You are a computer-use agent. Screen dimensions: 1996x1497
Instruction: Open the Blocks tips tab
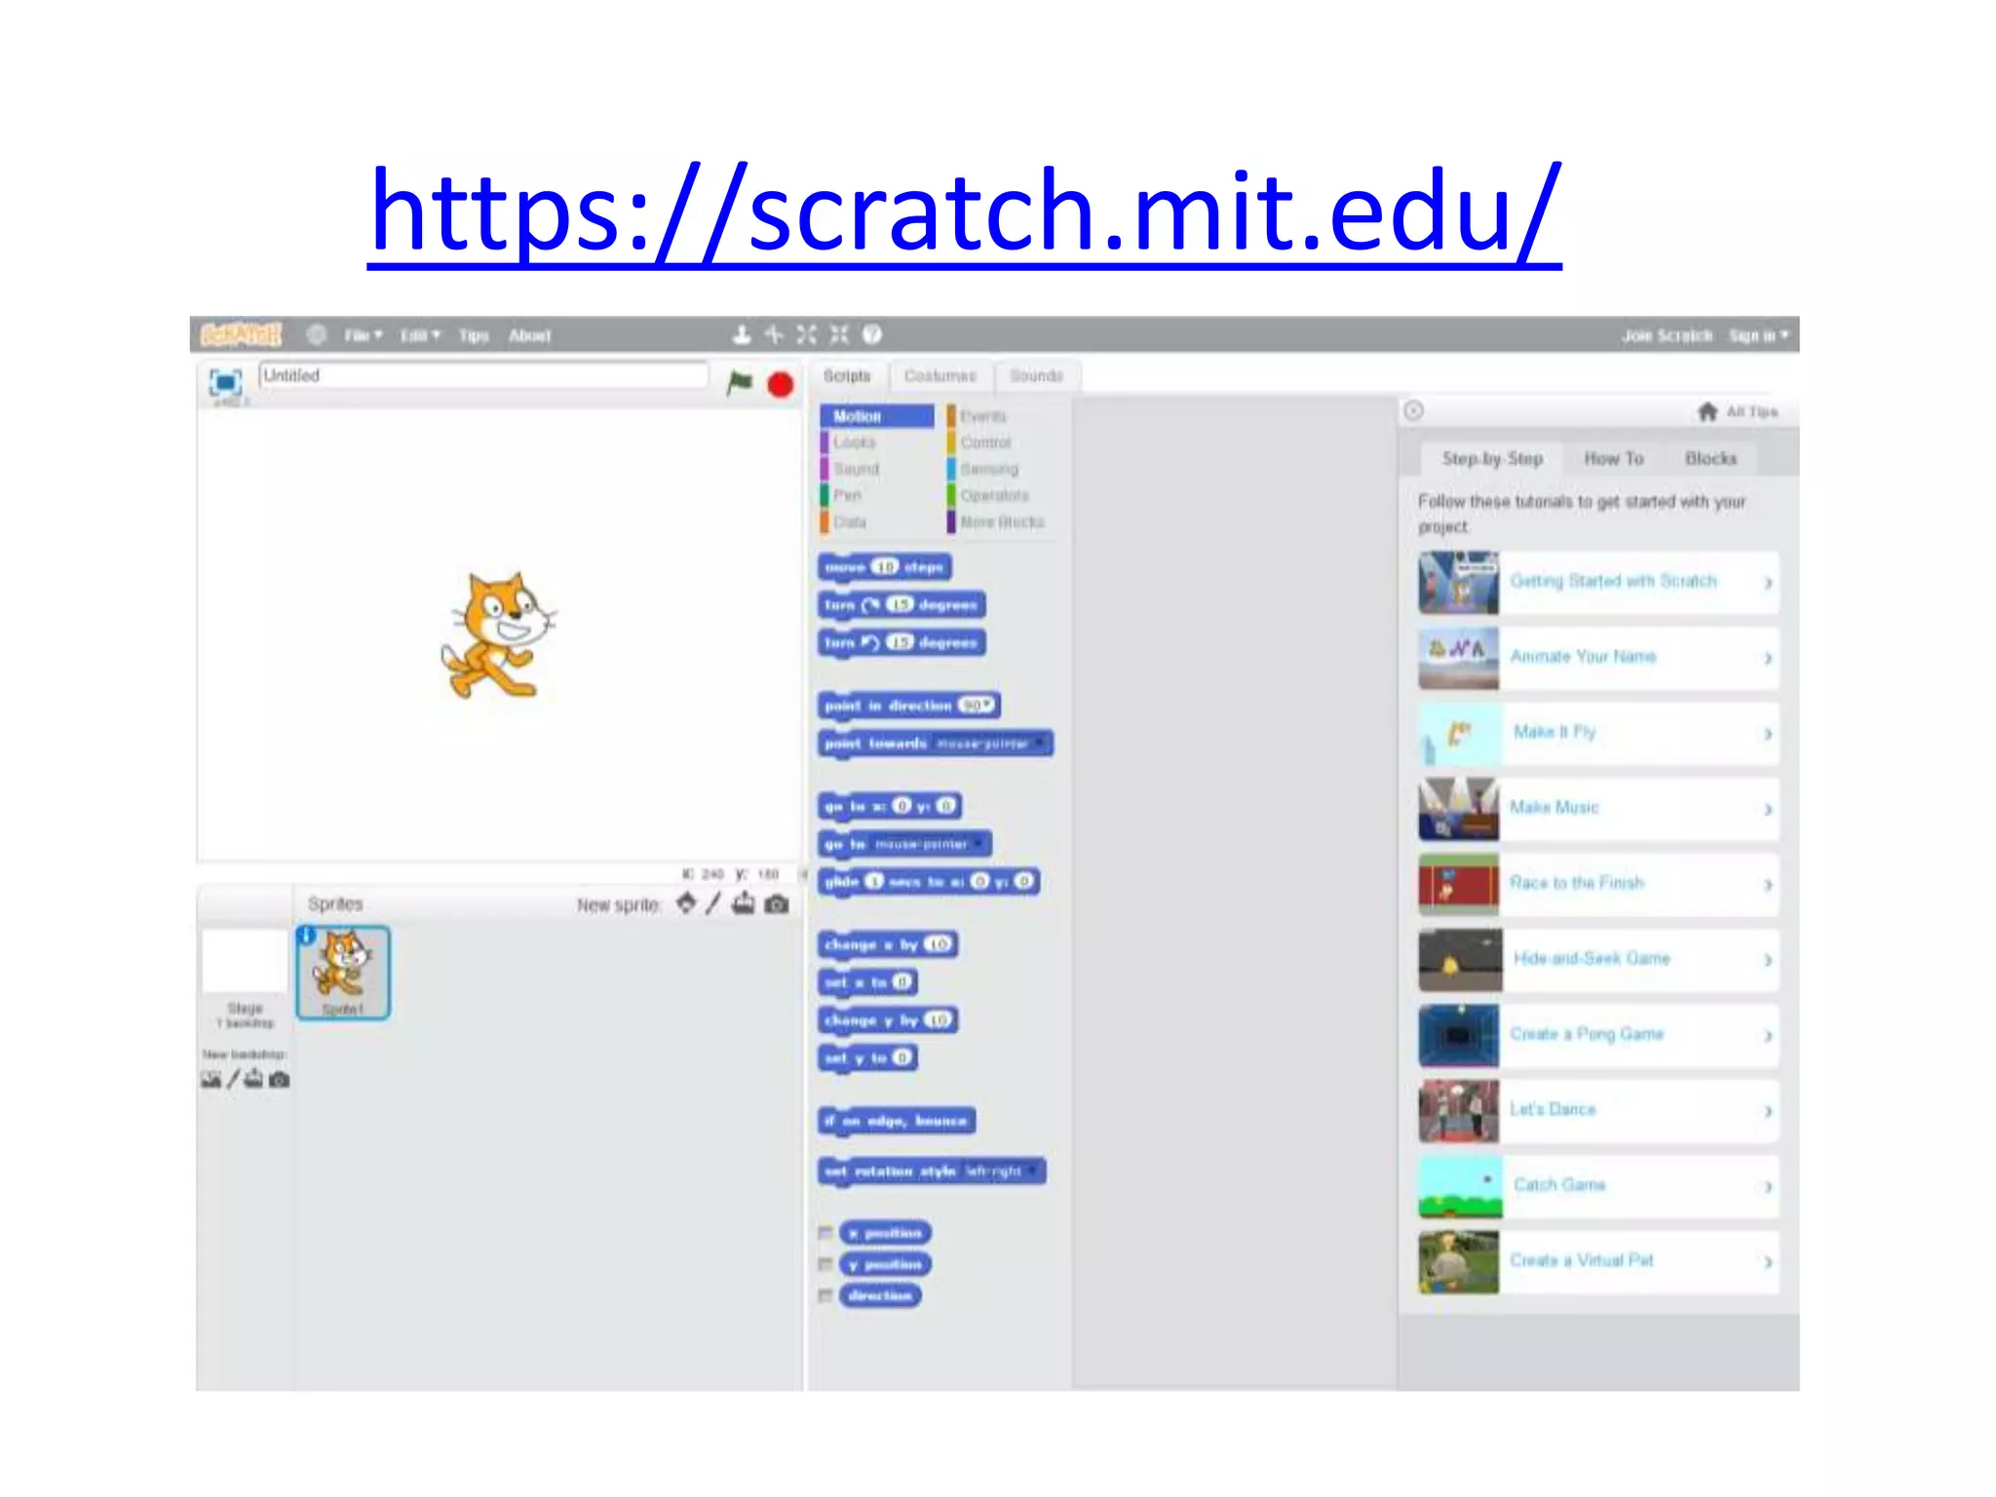click(1710, 458)
